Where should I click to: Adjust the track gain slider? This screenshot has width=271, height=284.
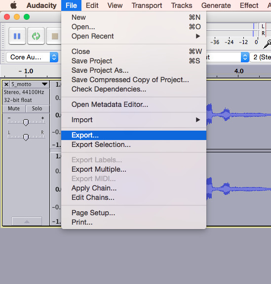click(26, 122)
